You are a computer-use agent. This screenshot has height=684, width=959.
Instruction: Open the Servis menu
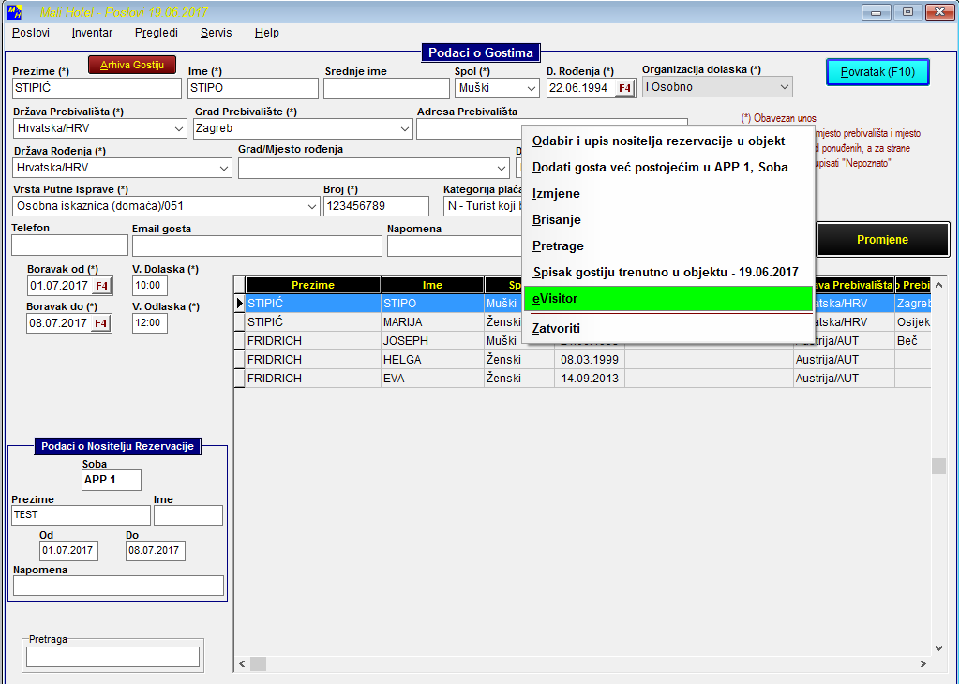(x=216, y=33)
